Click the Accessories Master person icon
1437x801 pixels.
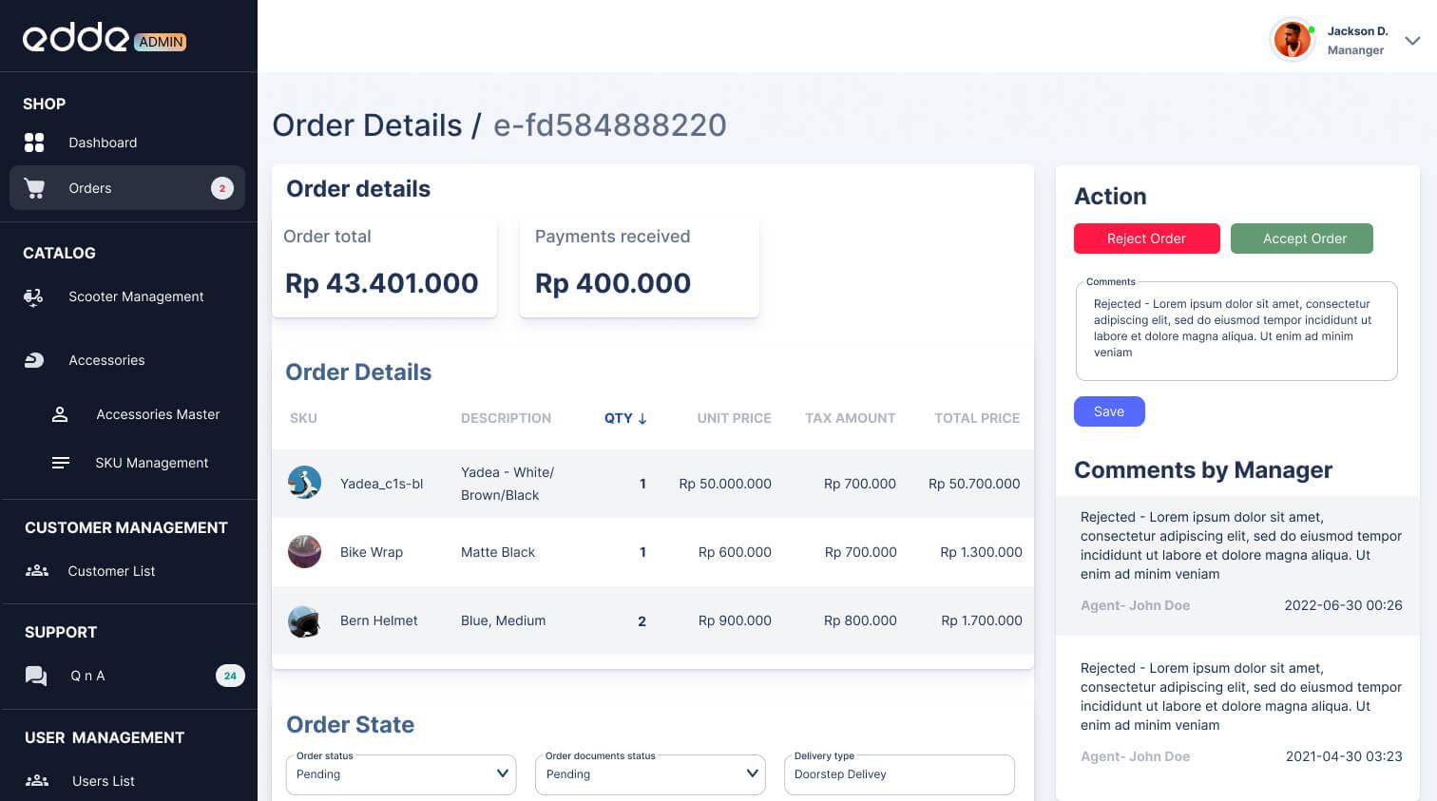[60, 414]
